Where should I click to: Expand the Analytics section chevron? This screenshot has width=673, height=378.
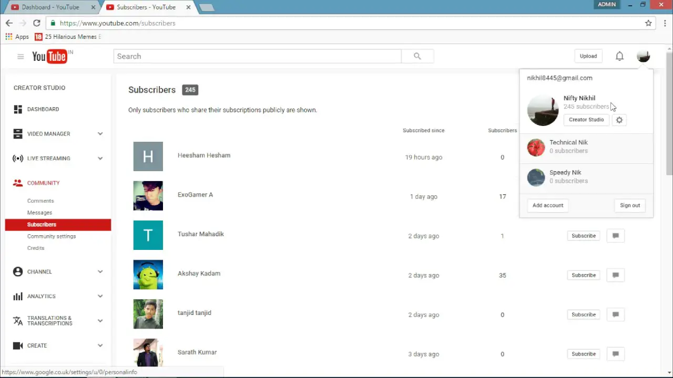pos(100,296)
